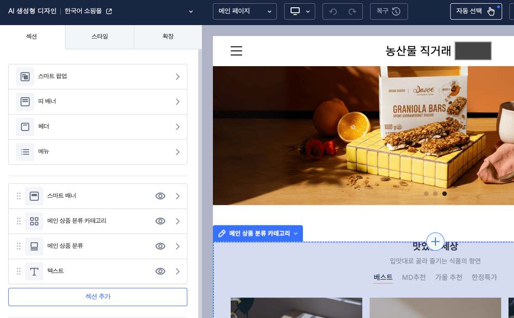
Task: Switch to the 스타일 tab
Action: point(100,36)
